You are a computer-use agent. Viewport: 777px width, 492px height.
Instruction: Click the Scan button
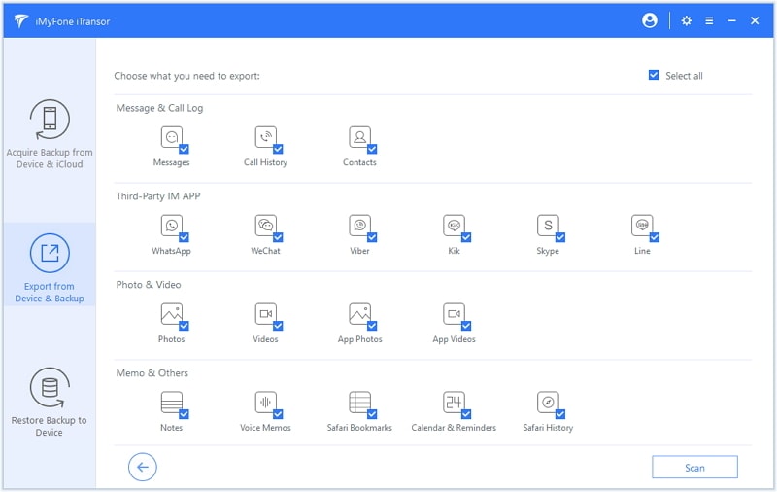694,468
